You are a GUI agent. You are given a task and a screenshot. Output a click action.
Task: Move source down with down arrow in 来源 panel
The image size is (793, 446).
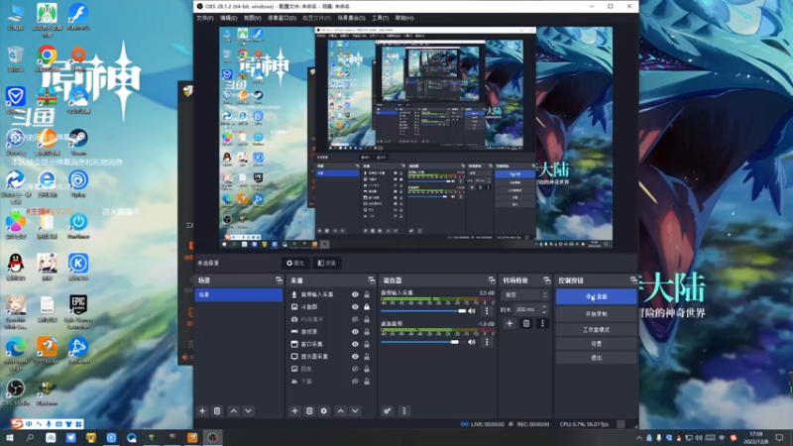coord(356,410)
